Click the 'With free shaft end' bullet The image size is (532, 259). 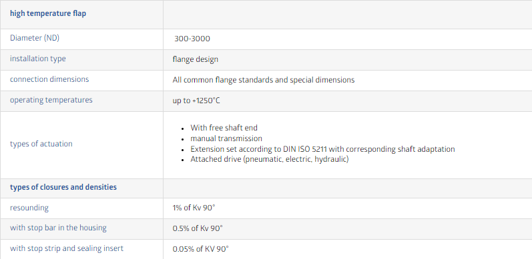click(224, 128)
